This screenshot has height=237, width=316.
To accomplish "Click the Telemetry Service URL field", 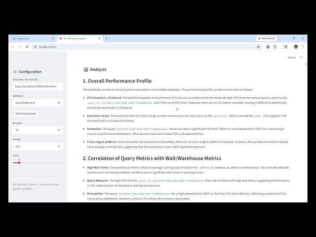I will pyautogui.click(x=38, y=86).
